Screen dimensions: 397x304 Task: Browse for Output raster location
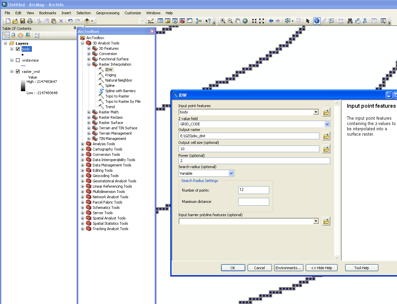[326, 136]
